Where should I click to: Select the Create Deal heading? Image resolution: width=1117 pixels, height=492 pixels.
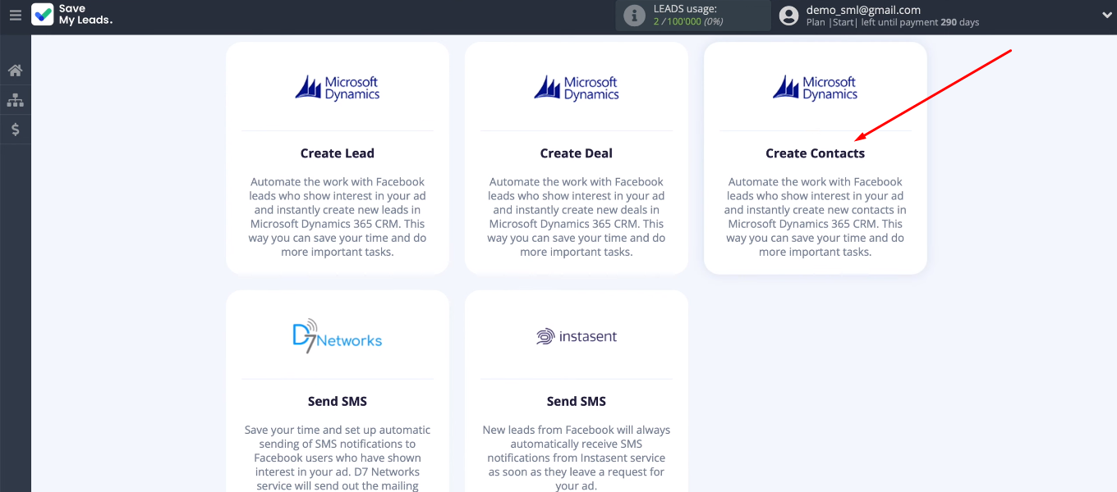577,153
